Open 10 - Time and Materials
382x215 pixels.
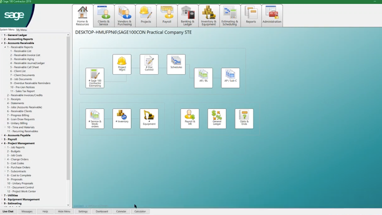[x=21, y=127]
